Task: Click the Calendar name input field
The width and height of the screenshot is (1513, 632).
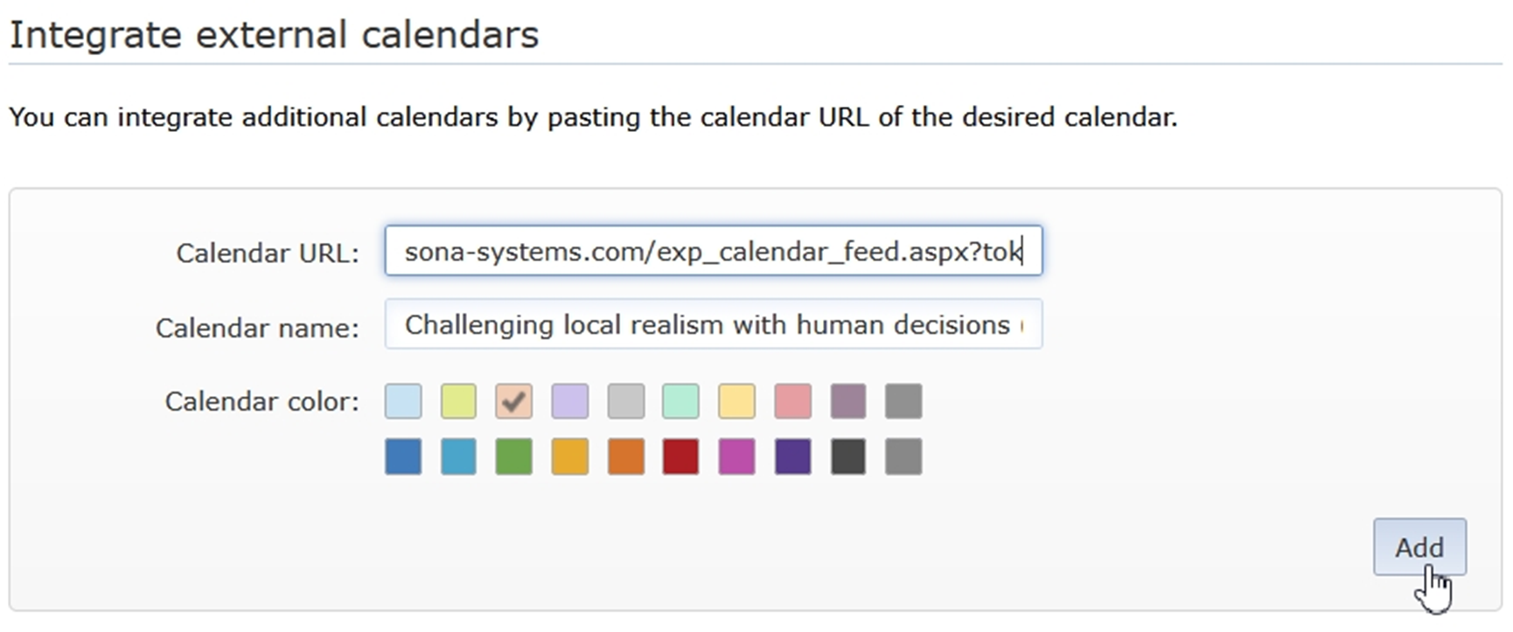Action: [713, 324]
